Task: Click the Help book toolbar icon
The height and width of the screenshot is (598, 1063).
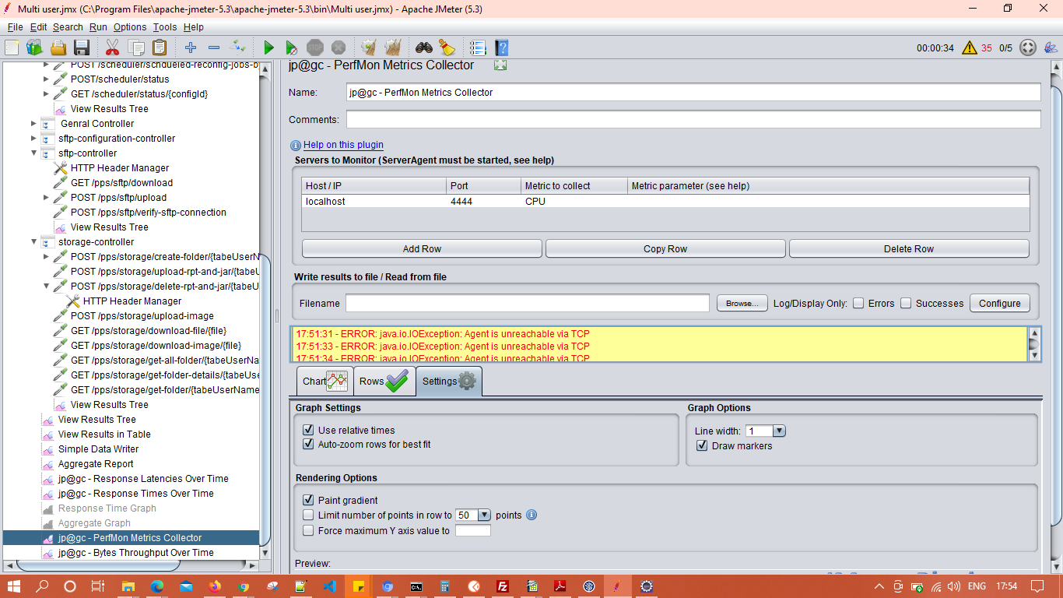Action: 502,47
